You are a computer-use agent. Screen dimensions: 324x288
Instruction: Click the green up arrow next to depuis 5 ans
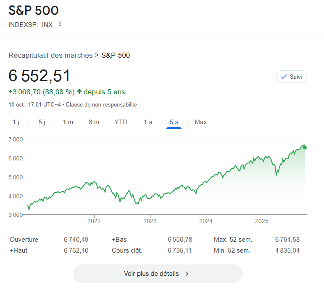pyautogui.click(x=79, y=92)
